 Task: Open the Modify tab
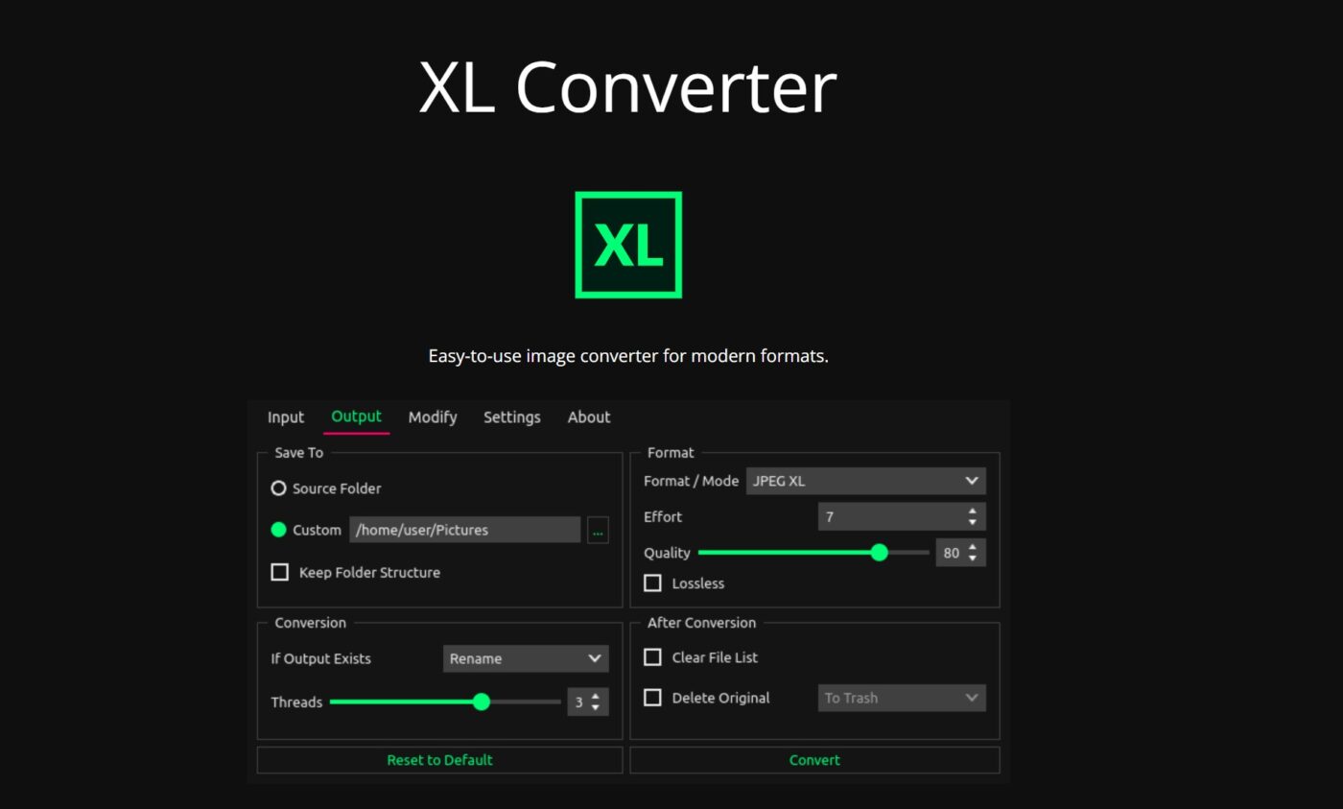433,417
